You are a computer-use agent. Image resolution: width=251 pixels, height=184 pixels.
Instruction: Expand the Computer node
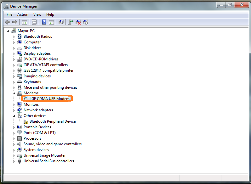[14, 42]
